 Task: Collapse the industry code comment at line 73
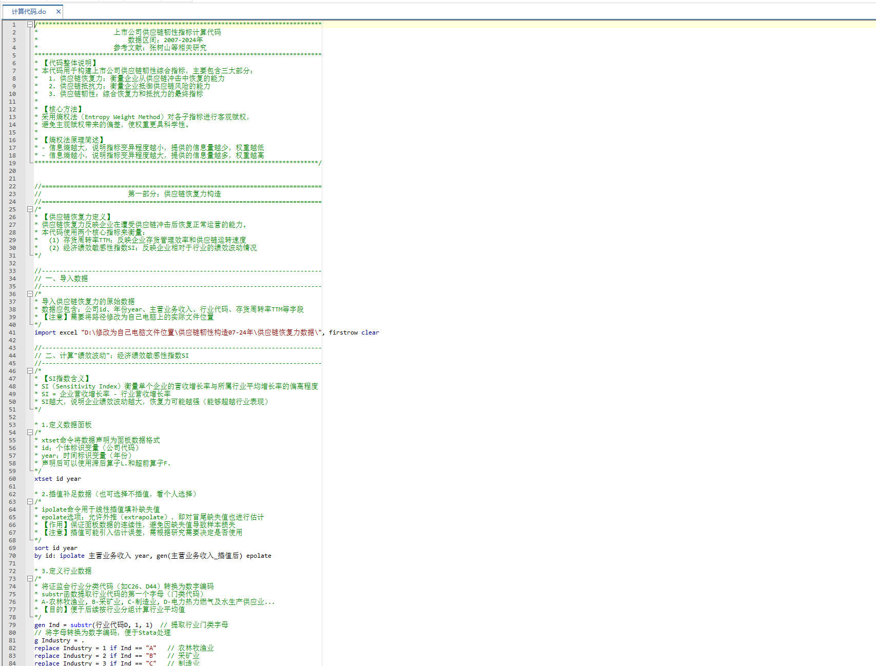(x=30, y=579)
